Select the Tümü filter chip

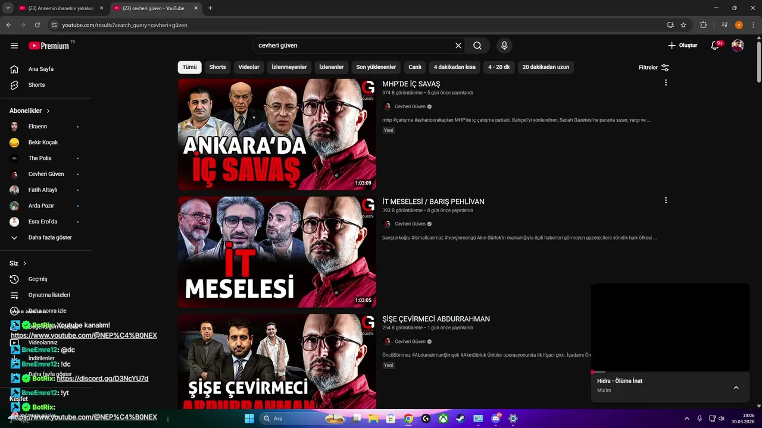[x=189, y=67]
